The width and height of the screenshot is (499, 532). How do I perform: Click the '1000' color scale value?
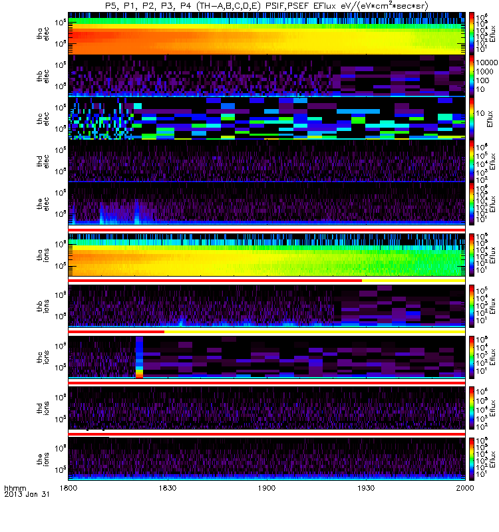[485, 72]
